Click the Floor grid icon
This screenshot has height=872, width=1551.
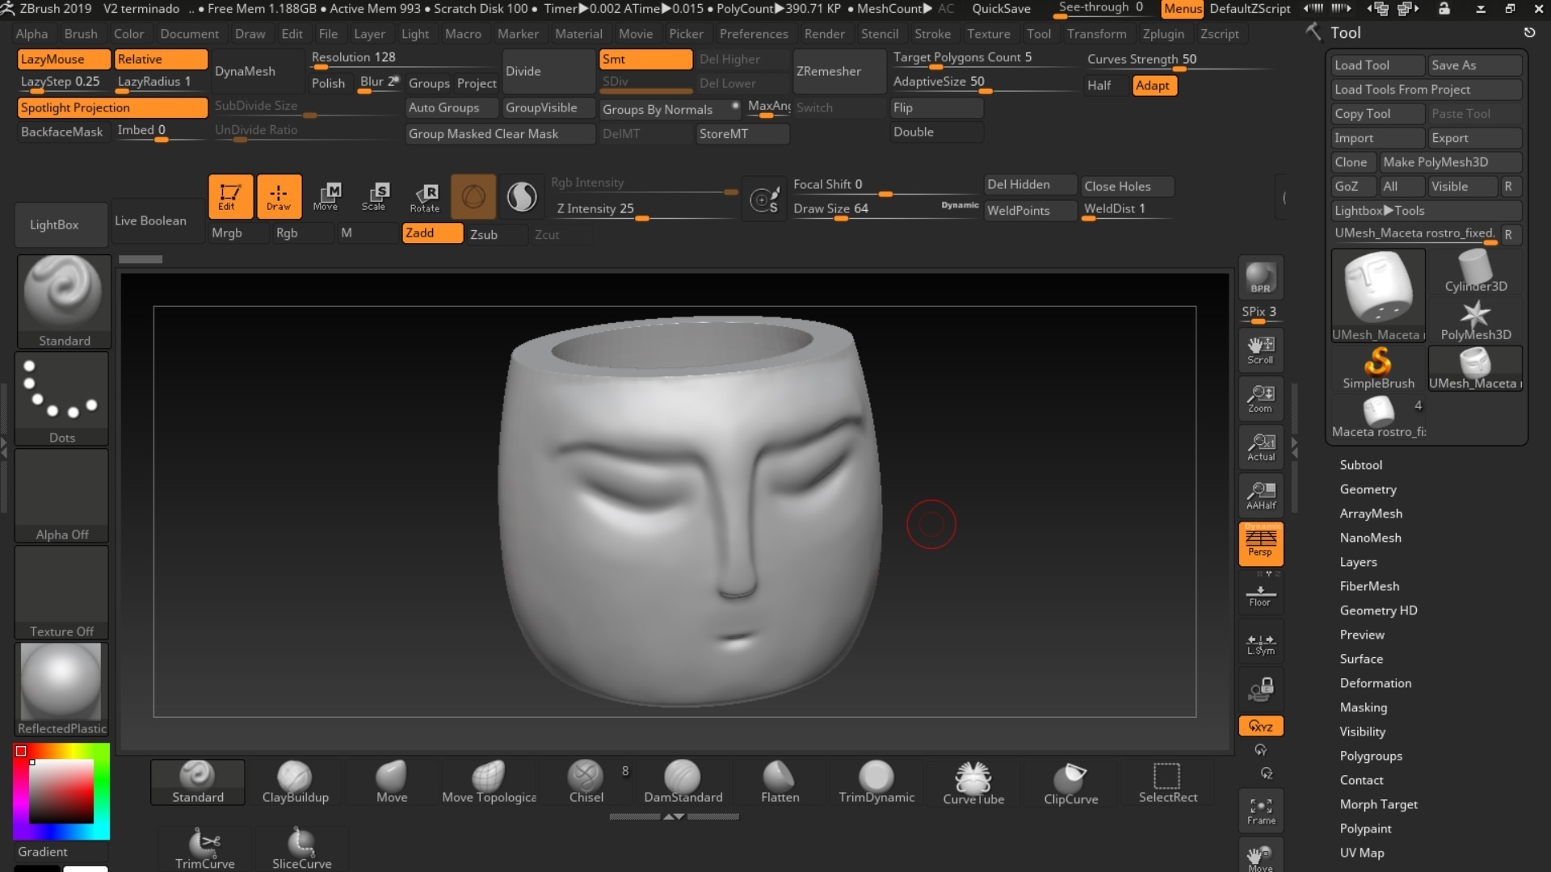coord(1260,596)
